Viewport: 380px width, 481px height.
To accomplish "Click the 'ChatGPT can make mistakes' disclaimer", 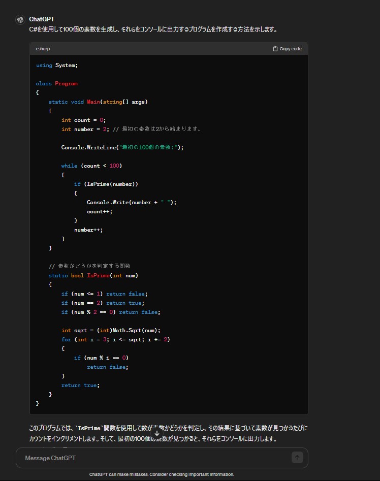I will click(x=162, y=474).
